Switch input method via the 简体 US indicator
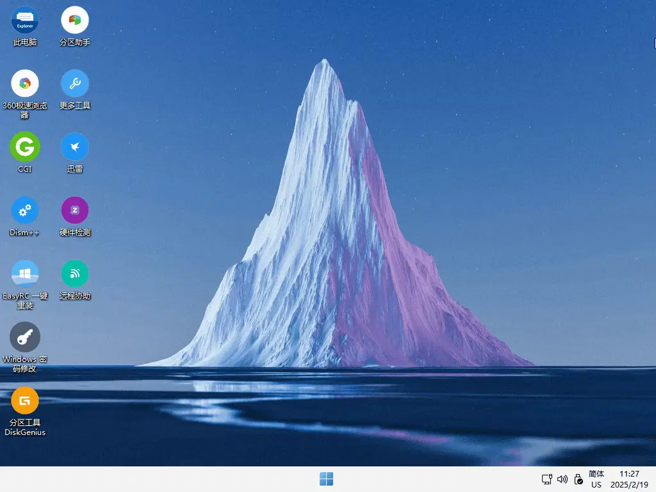 tap(596, 479)
